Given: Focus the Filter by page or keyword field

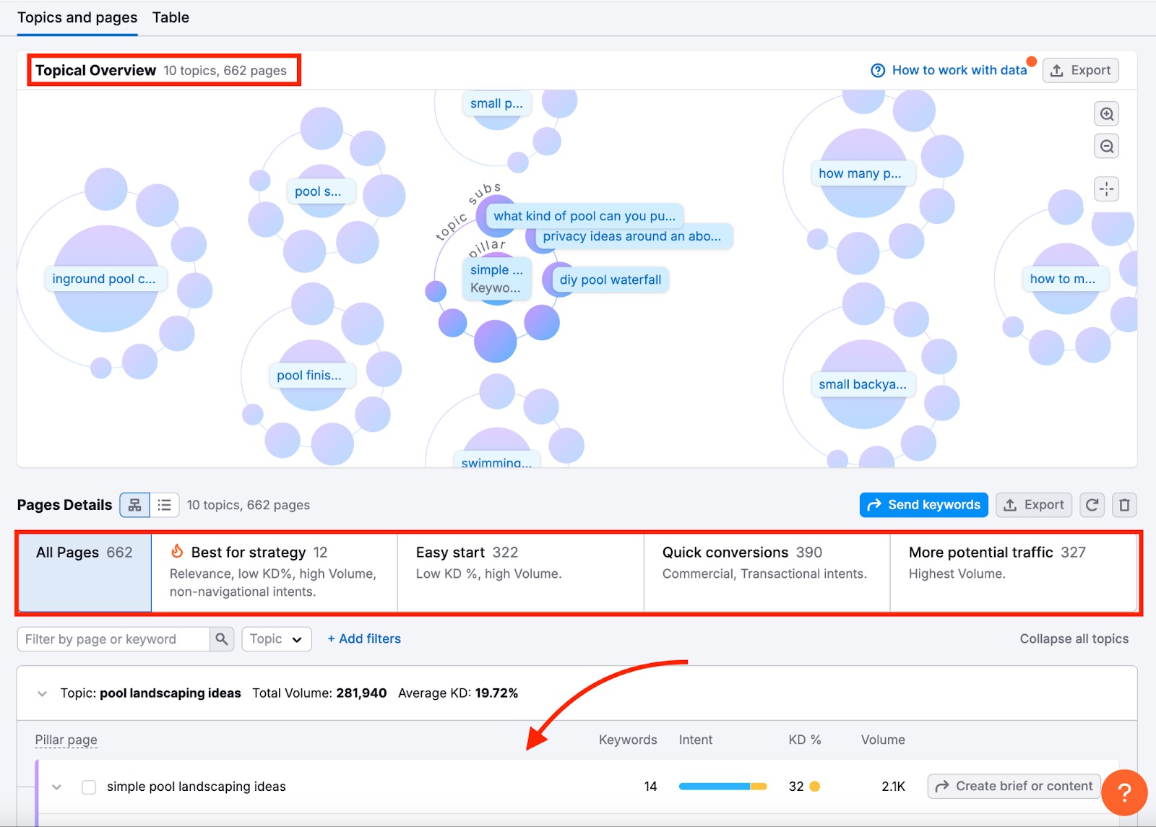Looking at the screenshot, I should [113, 639].
